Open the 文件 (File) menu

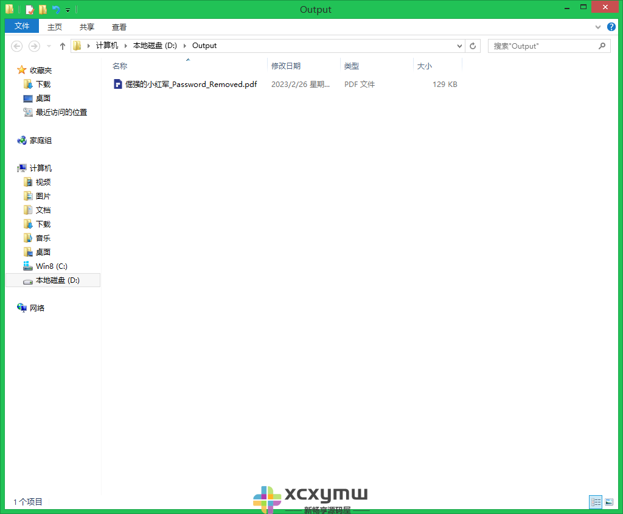[21, 27]
